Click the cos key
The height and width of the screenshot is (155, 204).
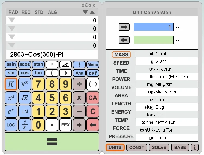point(25,73)
